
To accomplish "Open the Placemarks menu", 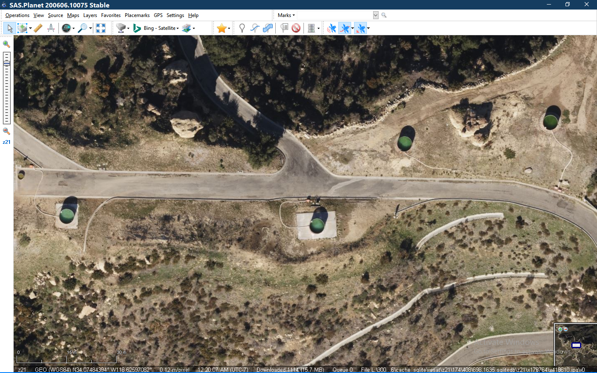I will pyautogui.click(x=137, y=15).
